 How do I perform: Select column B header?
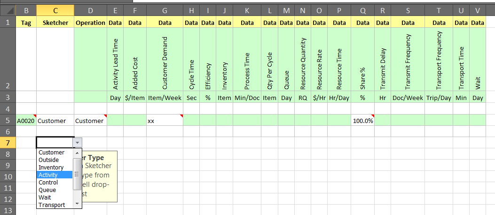point(26,11)
